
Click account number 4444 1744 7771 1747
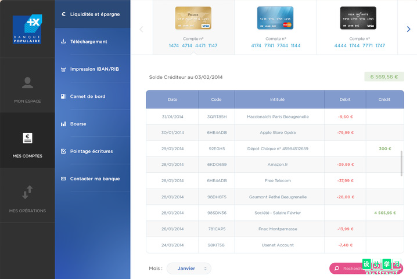tap(360, 45)
